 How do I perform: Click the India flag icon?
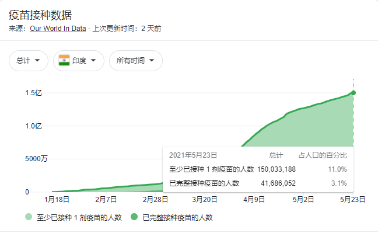64,60
